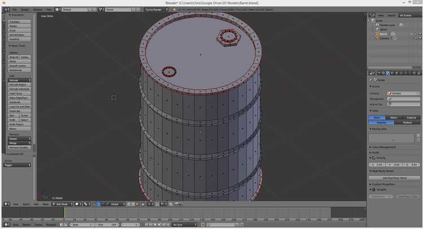Viewport: 423px width, 229px height.
Task: Switch to edge select mode
Action: pyautogui.click(x=133, y=204)
